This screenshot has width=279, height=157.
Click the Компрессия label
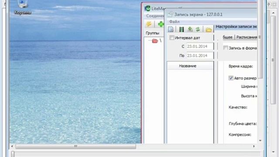coord(240,135)
